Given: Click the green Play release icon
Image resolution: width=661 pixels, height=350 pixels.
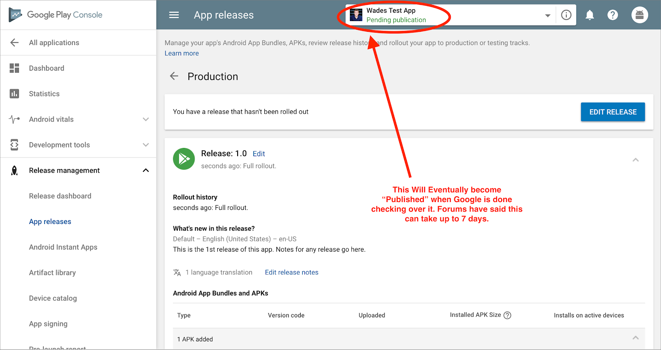Looking at the screenshot, I should (184, 159).
